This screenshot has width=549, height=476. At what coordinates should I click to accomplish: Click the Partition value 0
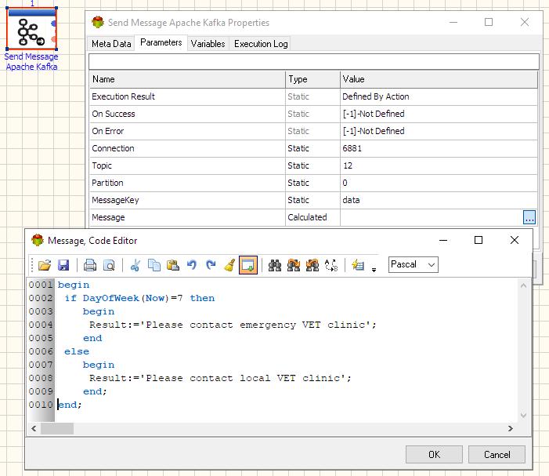click(345, 183)
